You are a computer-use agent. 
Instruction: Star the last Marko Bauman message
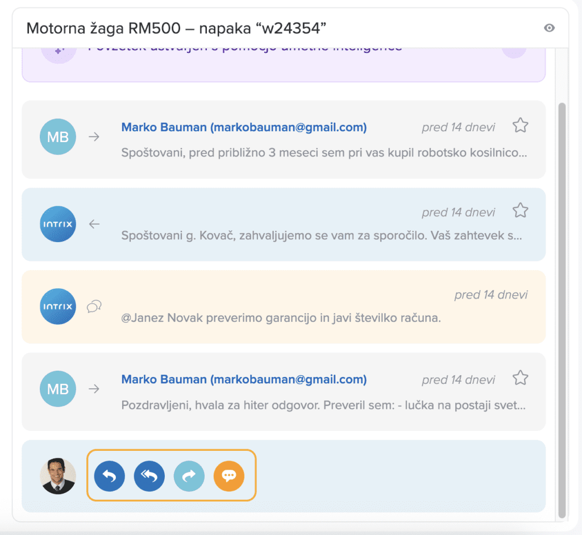click(x=520, y=378)
